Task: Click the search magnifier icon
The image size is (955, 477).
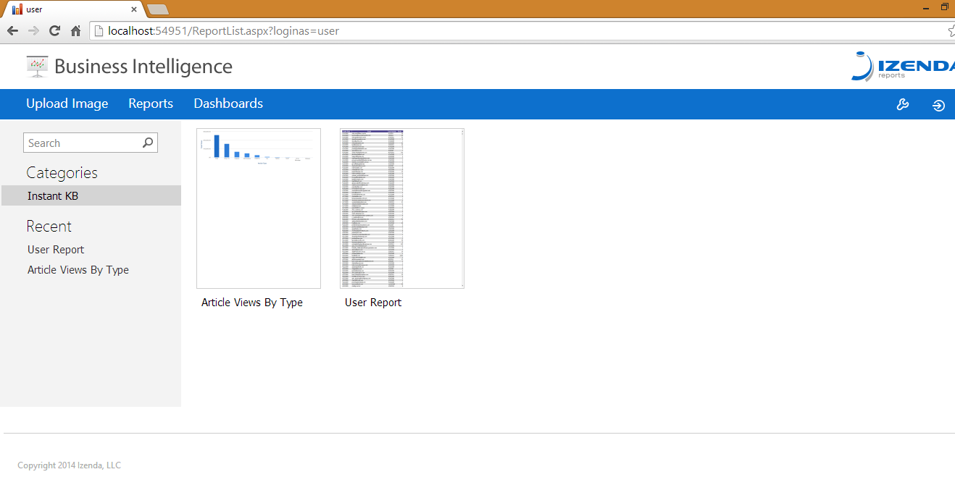Action: click(148, 143)
